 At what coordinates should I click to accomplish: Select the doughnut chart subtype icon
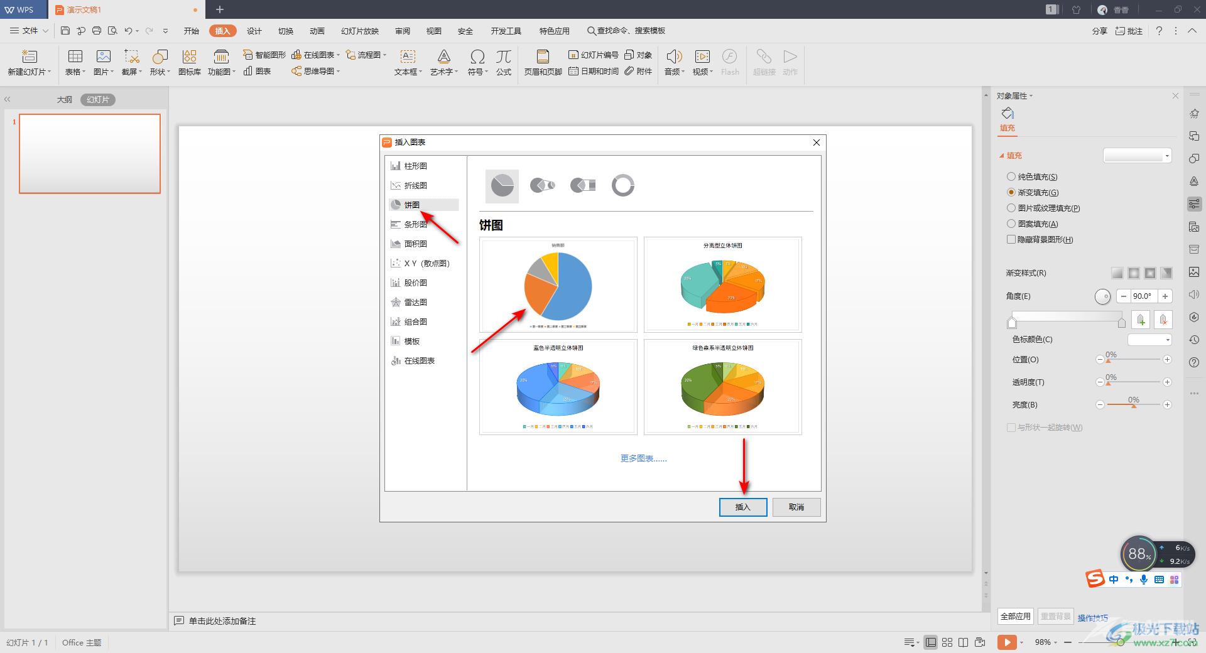[x=622, y=185]
